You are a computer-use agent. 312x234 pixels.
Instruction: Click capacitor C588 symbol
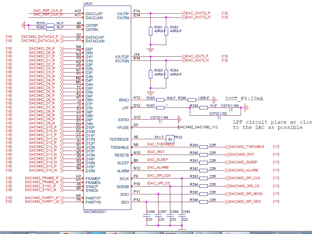tap(170, 216)
